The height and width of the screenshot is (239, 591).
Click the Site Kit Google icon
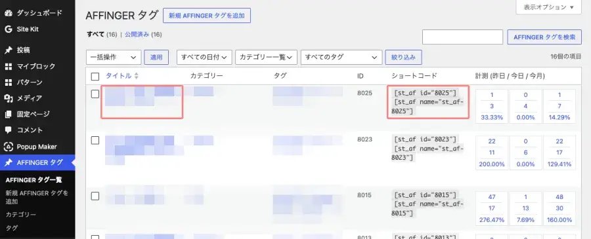pos(9,29)
